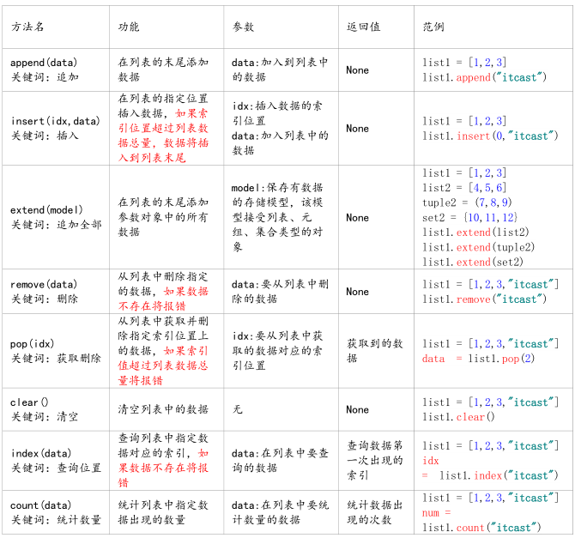Click the 'extend(model)' method name
This screenshot has width=575, height=538.
(46, 209)
